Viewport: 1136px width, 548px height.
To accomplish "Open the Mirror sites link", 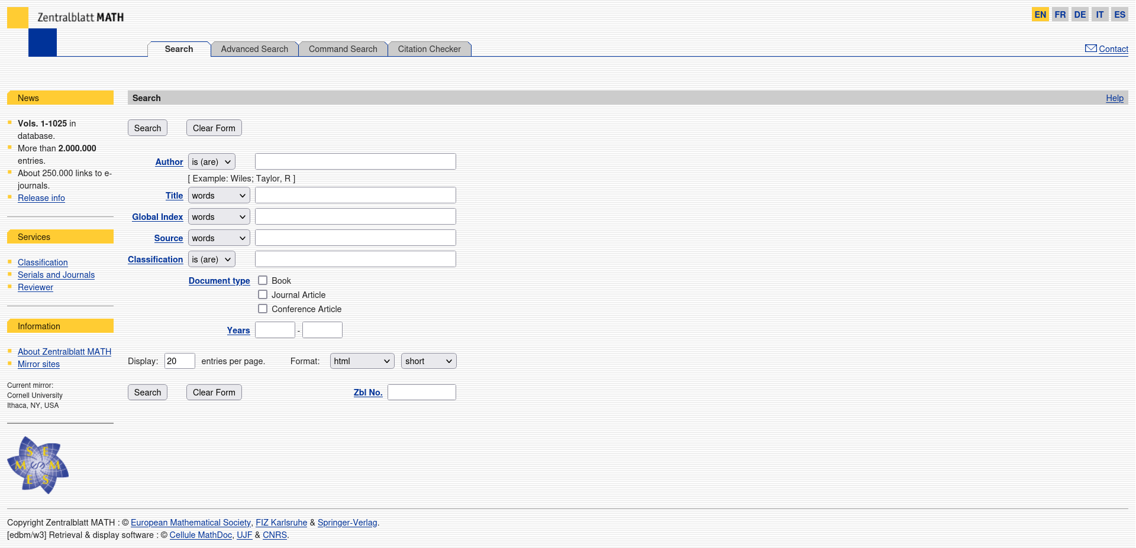I will pos(38,364).
